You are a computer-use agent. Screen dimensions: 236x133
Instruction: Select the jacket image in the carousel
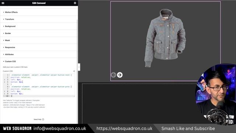pyautogui.click(x=165, y=38)
